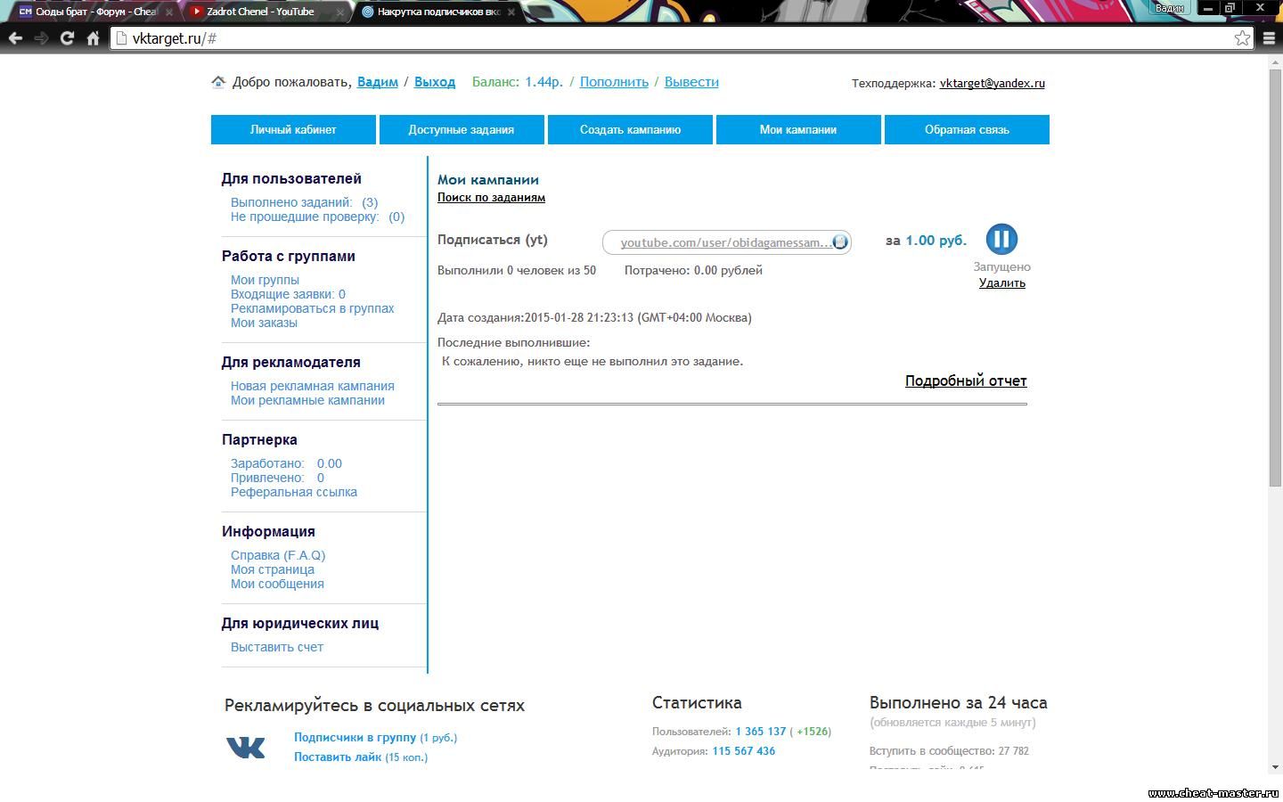1283x802 pixels.
Task: Click the Вывести withdraw link
Action: [x=691, y=82]
